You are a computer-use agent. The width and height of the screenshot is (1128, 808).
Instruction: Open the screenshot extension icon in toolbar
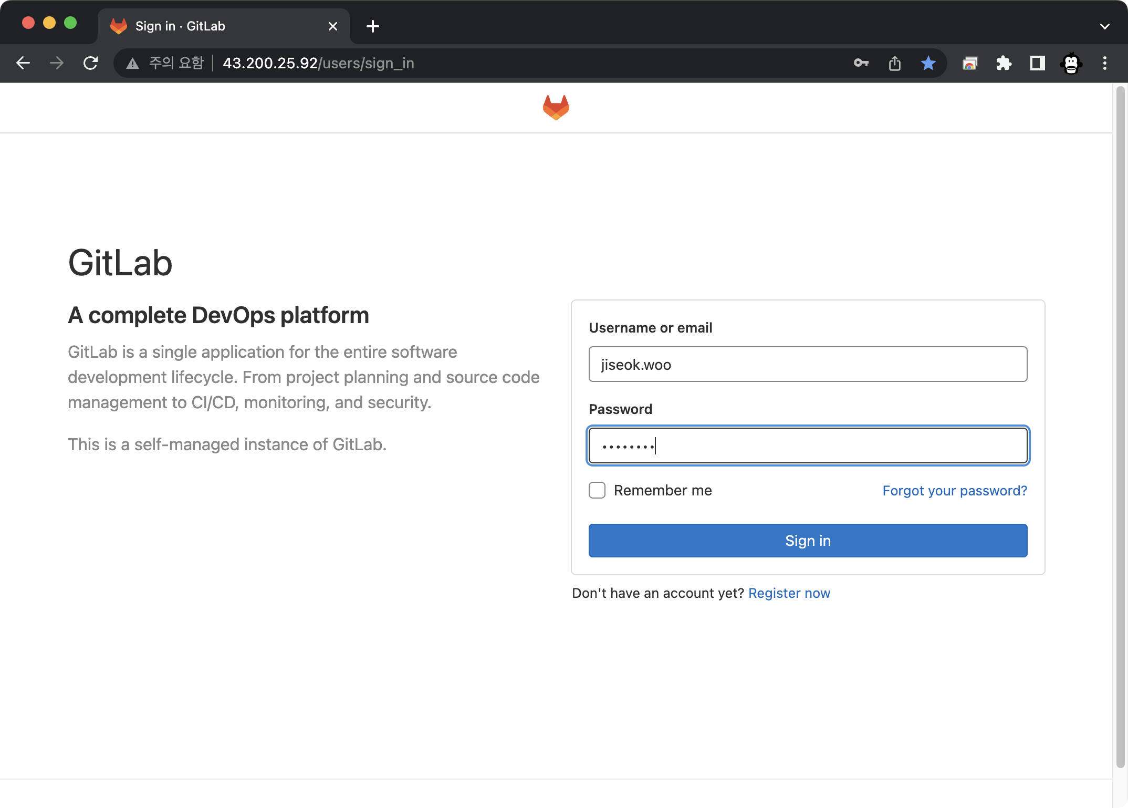pos(970,63)
